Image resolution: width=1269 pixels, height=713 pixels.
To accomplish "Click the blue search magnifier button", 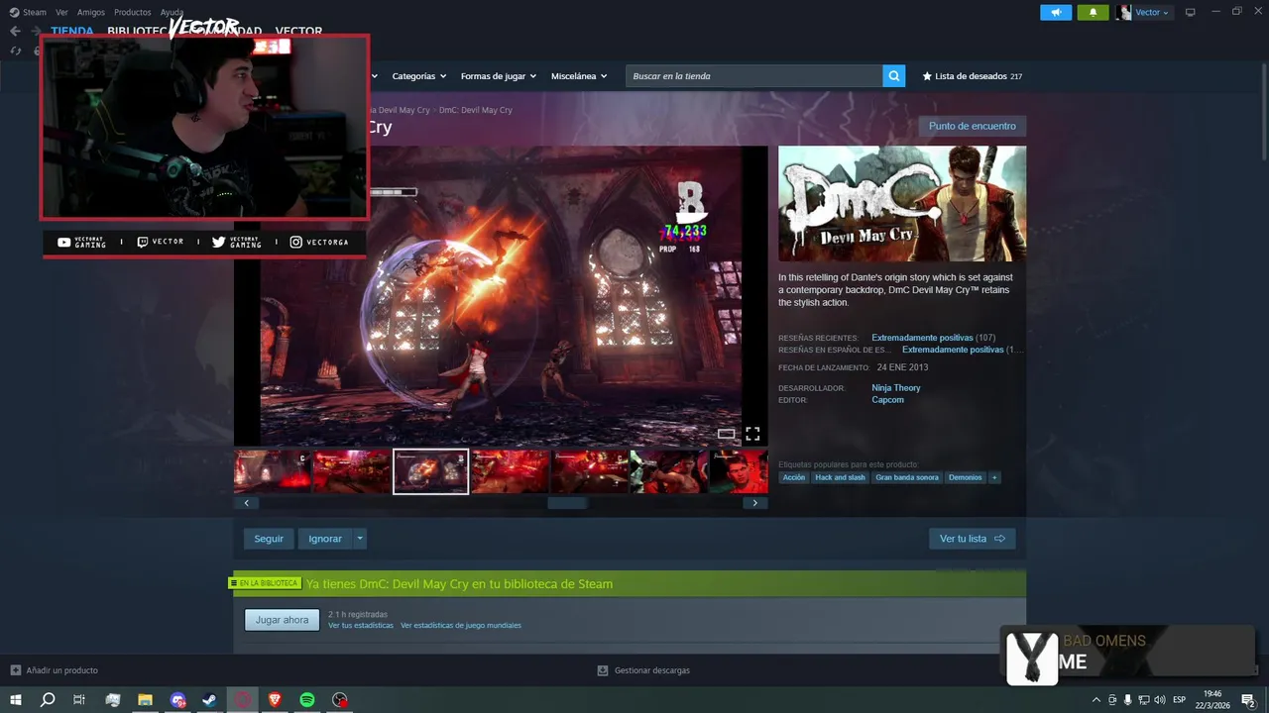I will [x=894, y=76].
